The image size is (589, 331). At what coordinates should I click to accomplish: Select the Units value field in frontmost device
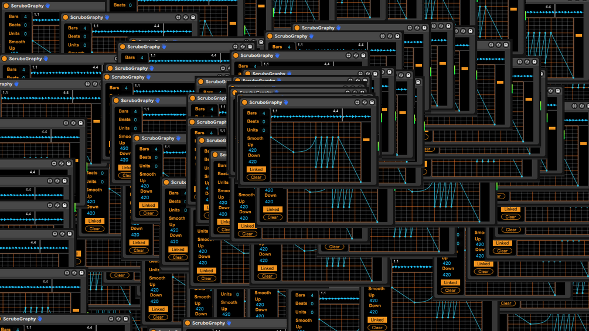tap(264, 130)
